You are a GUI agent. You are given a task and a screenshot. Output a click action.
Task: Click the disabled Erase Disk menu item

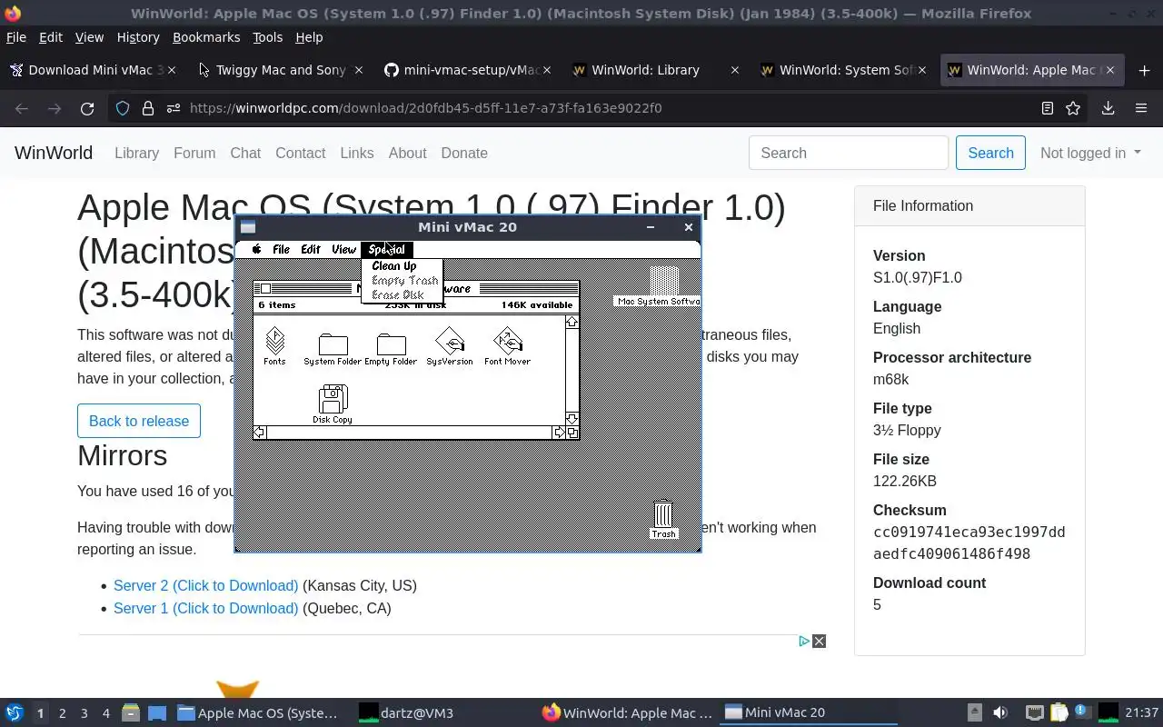click(398, 295)
